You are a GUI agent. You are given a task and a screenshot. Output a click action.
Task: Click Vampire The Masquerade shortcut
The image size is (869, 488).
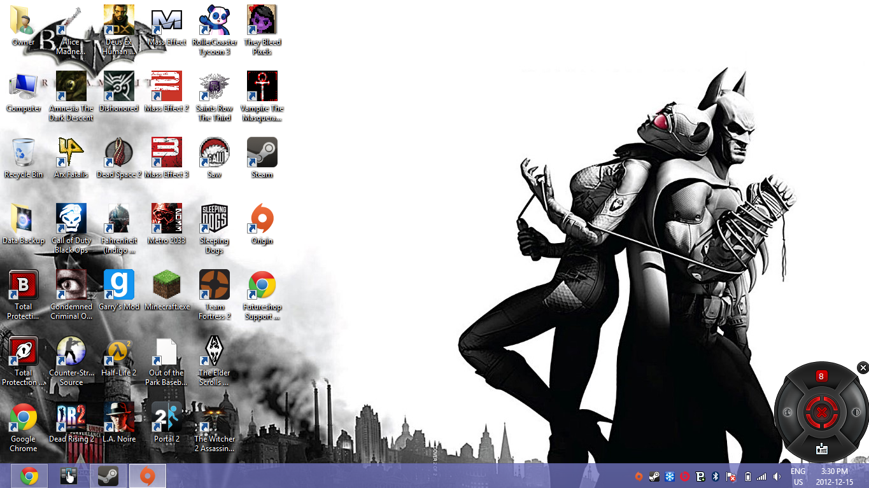tap(262, 97)
